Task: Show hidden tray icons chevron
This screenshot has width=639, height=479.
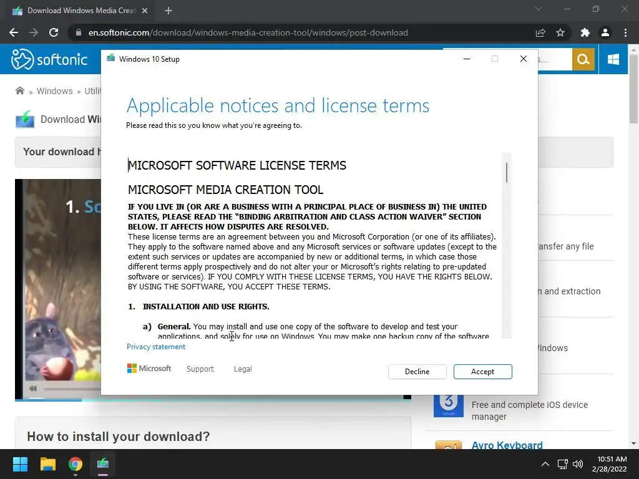Action: click(545, 464)
